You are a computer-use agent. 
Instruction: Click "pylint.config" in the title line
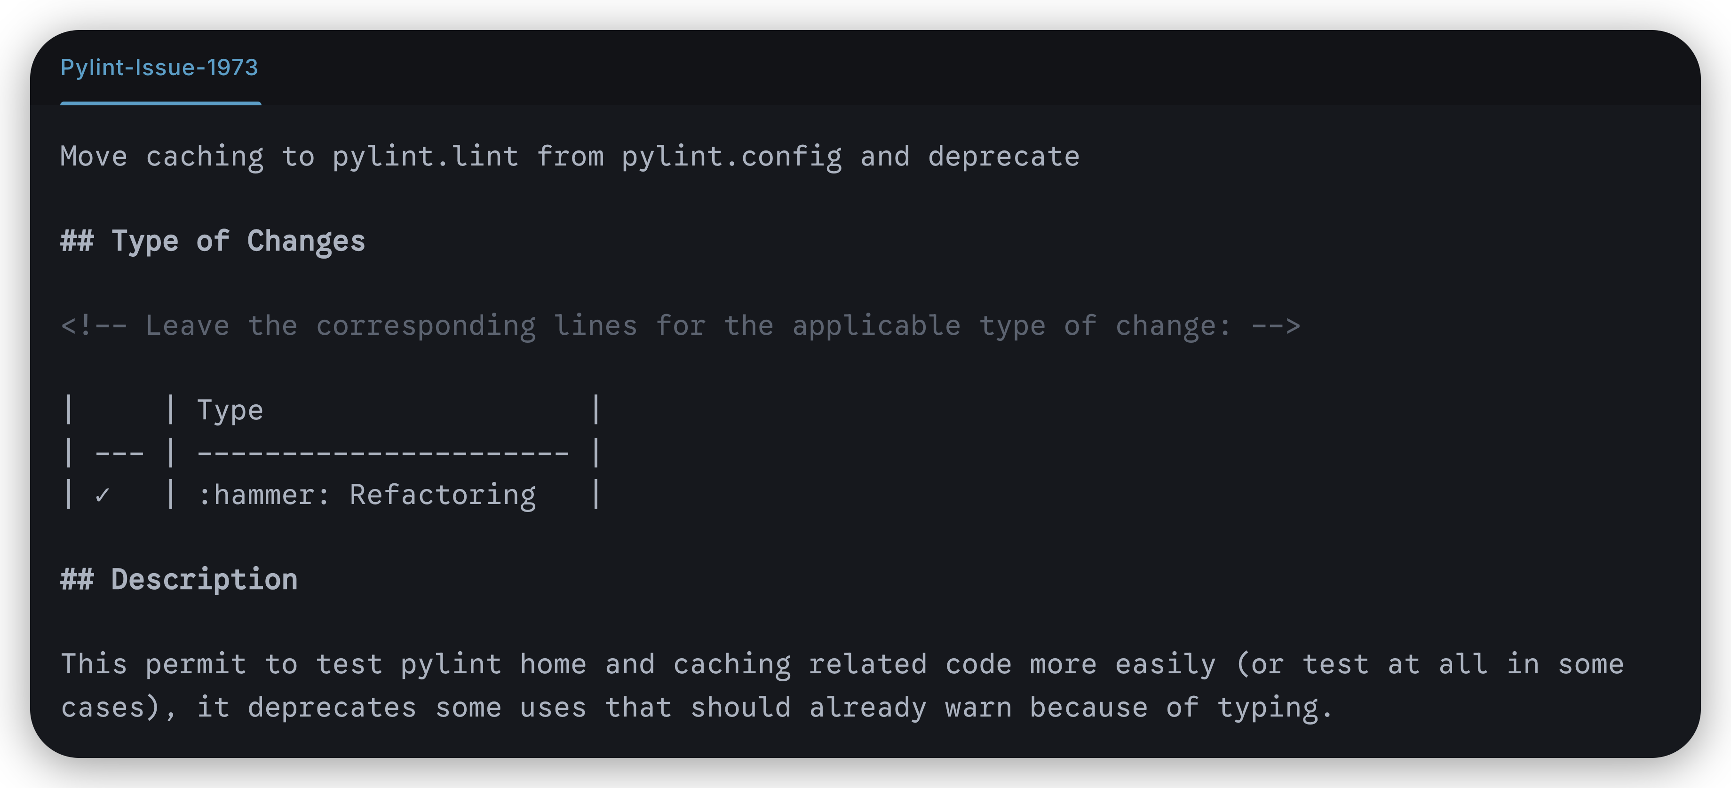[x=731, y=157]
